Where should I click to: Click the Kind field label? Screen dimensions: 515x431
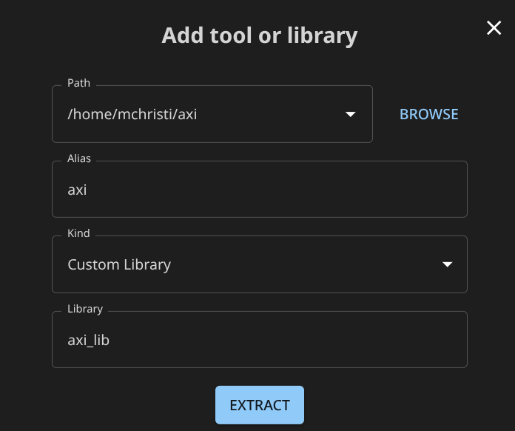tap(78, 233)
